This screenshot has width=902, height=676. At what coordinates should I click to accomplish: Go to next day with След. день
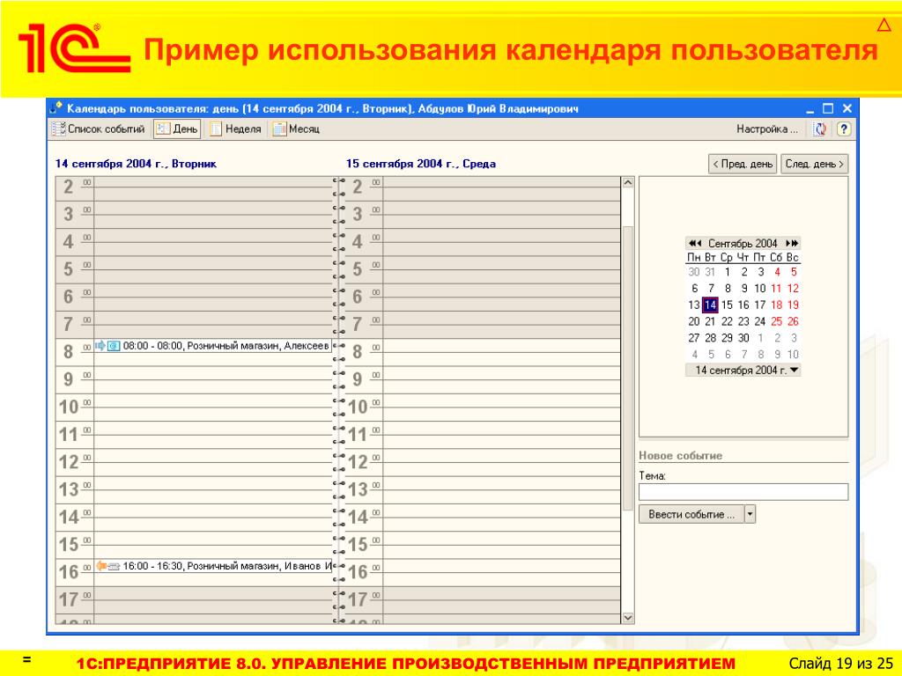(815, 164)
